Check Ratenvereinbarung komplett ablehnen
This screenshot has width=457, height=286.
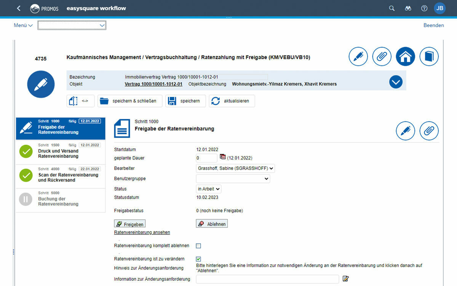(198, 246)
